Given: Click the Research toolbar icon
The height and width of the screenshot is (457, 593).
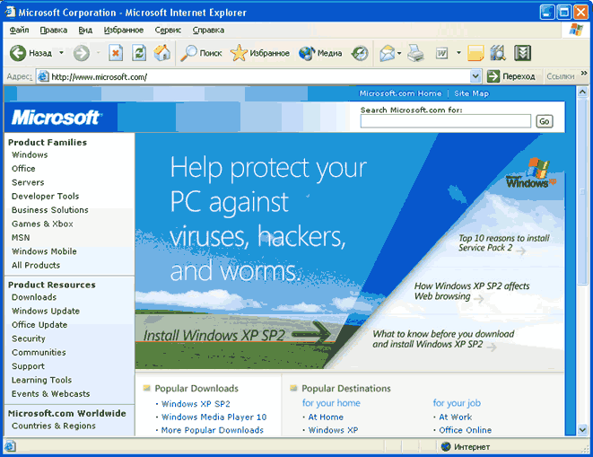Looking at the screenshot, I should [x=498, y=53].
